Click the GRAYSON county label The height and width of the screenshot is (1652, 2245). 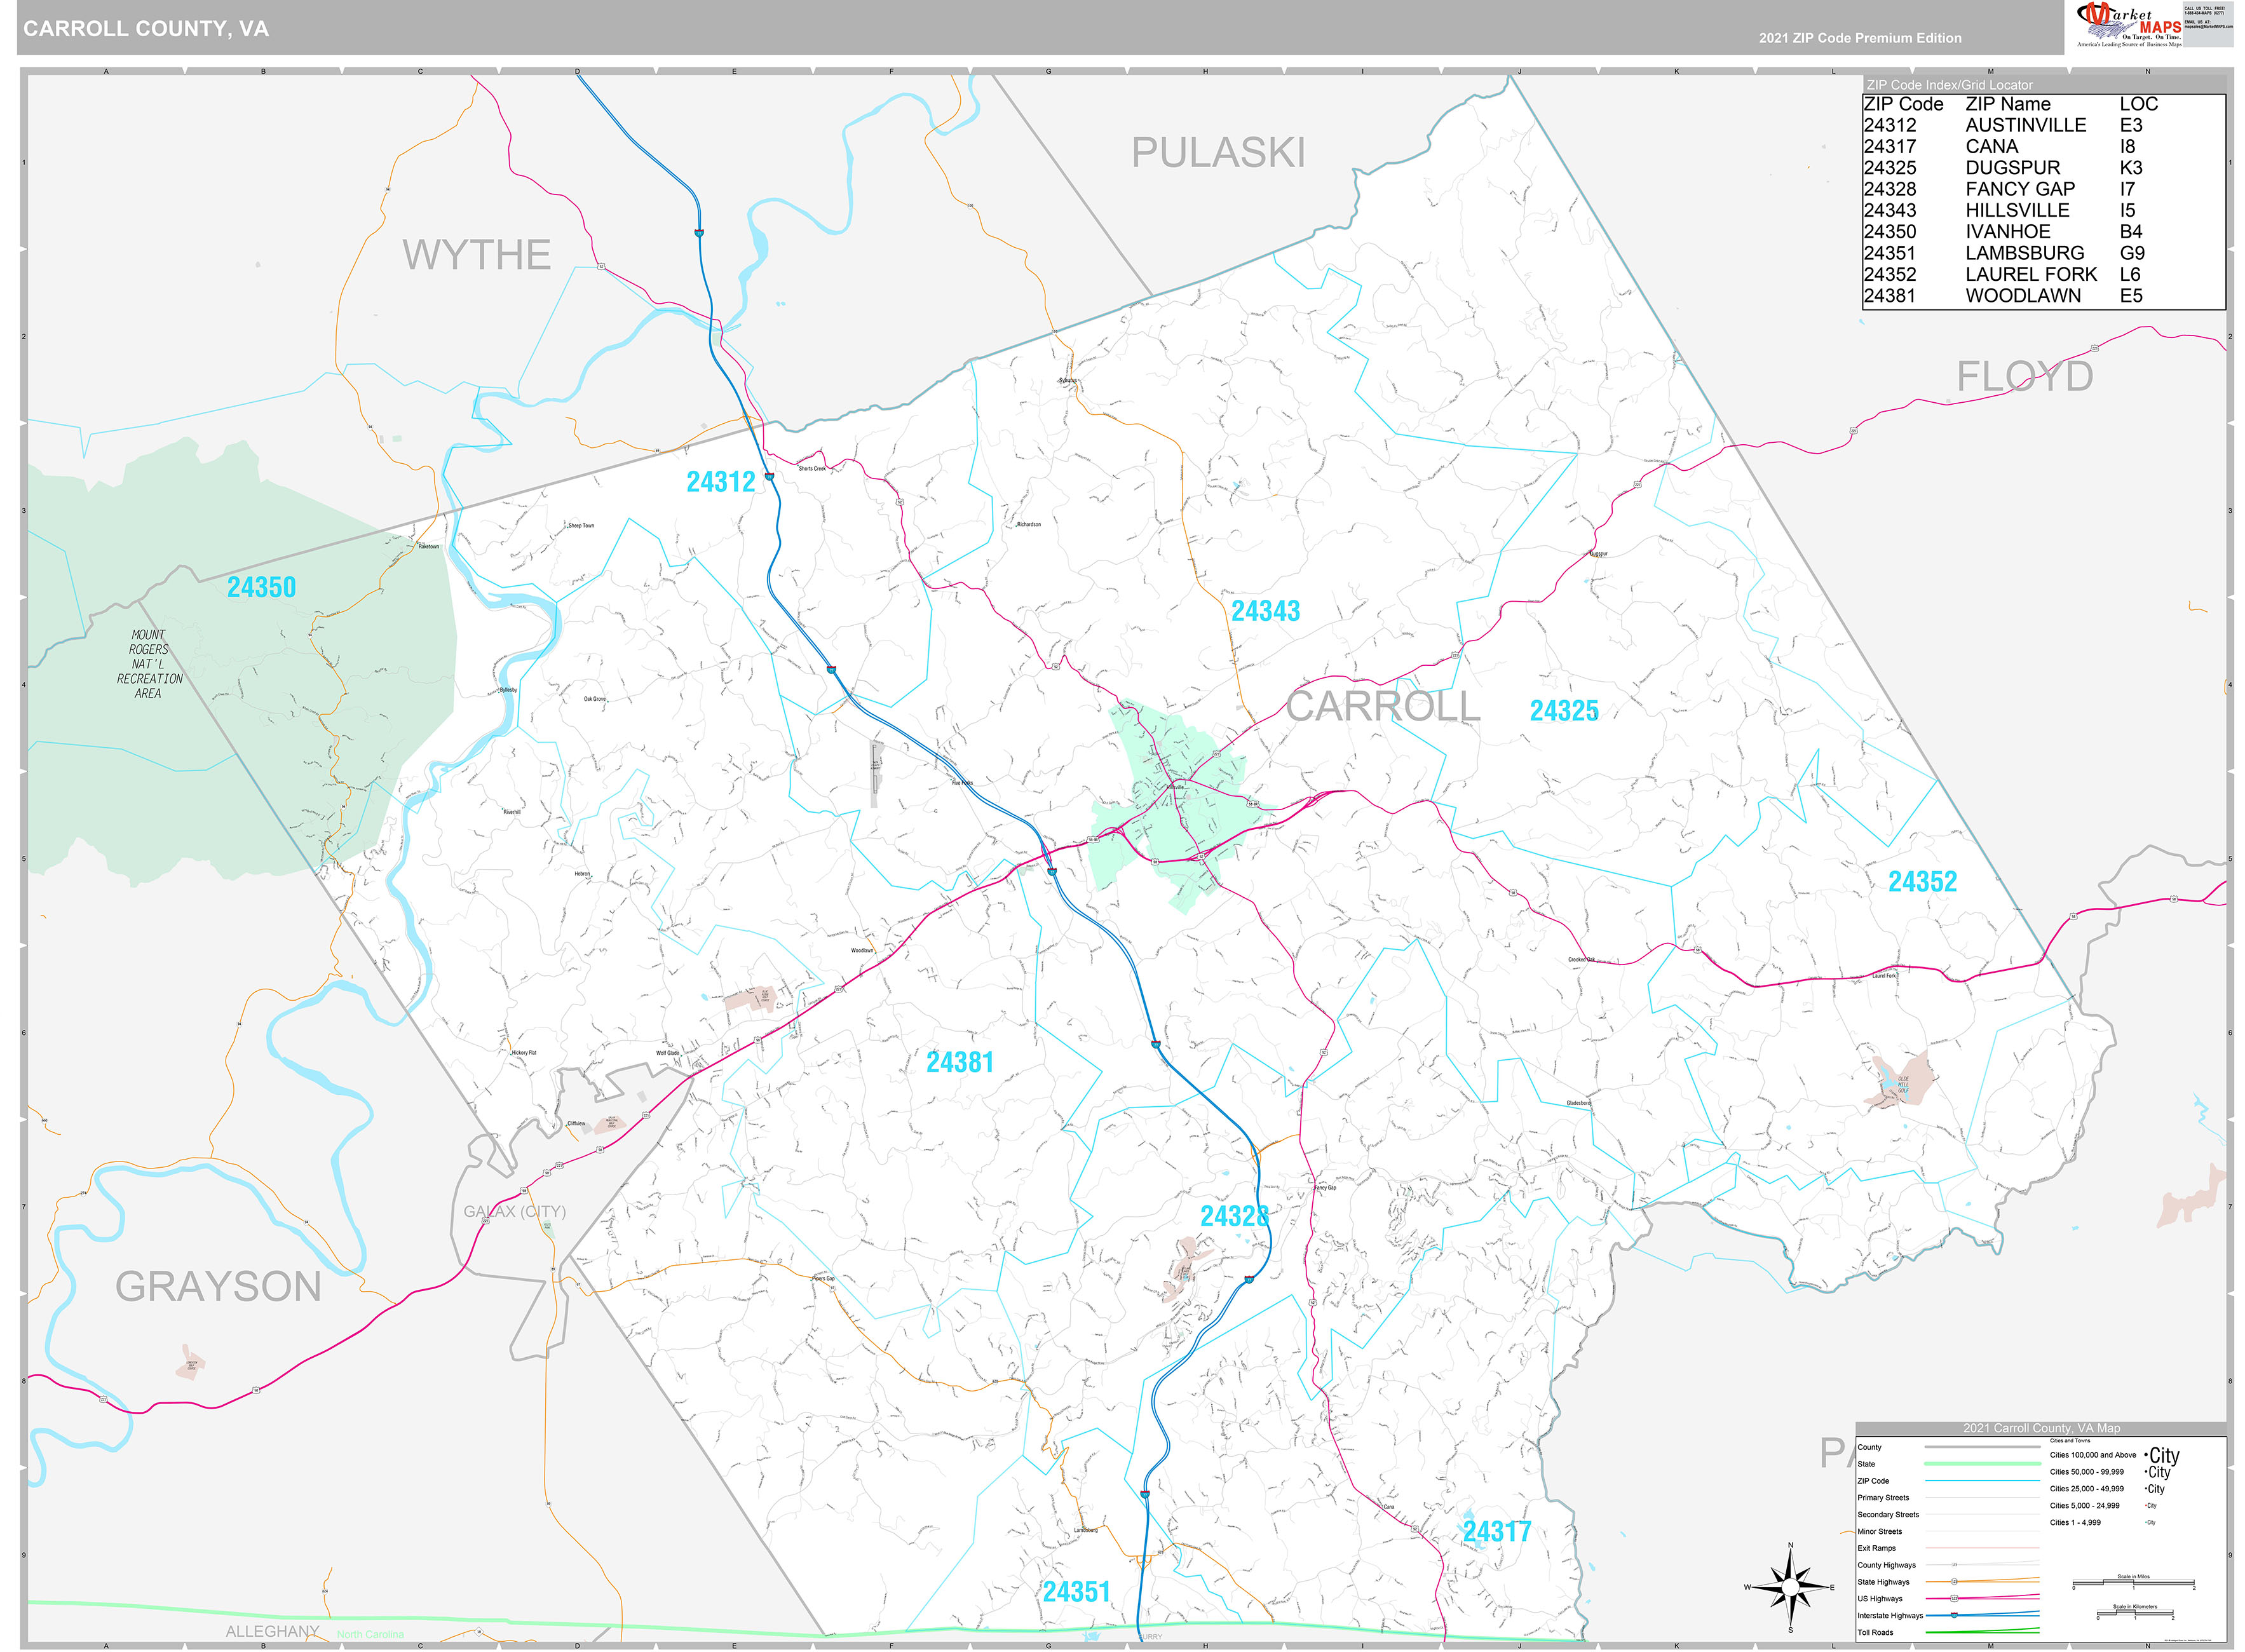[x=218, y=1287]
